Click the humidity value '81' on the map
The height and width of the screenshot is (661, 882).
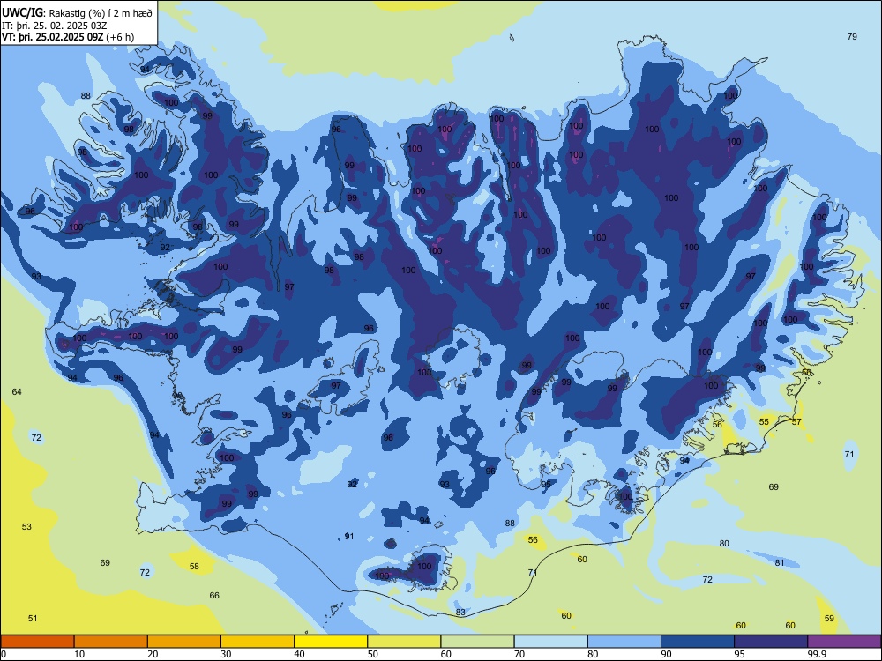coord(780,562)
